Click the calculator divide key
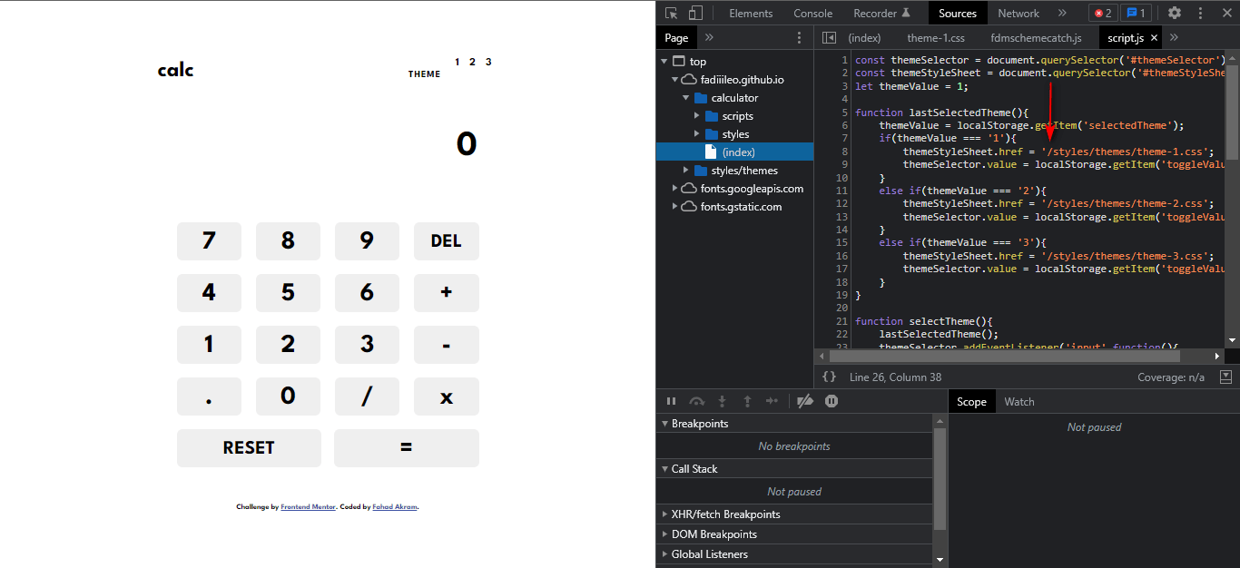Image resolution: width=1240 pixels, height=568 pixels. (367, 397)
